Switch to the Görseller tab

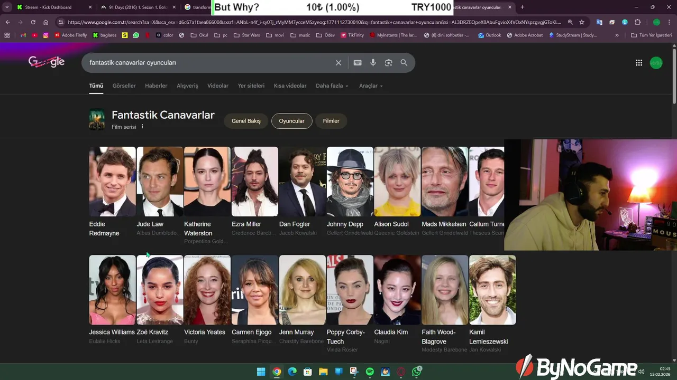point(124,85)
